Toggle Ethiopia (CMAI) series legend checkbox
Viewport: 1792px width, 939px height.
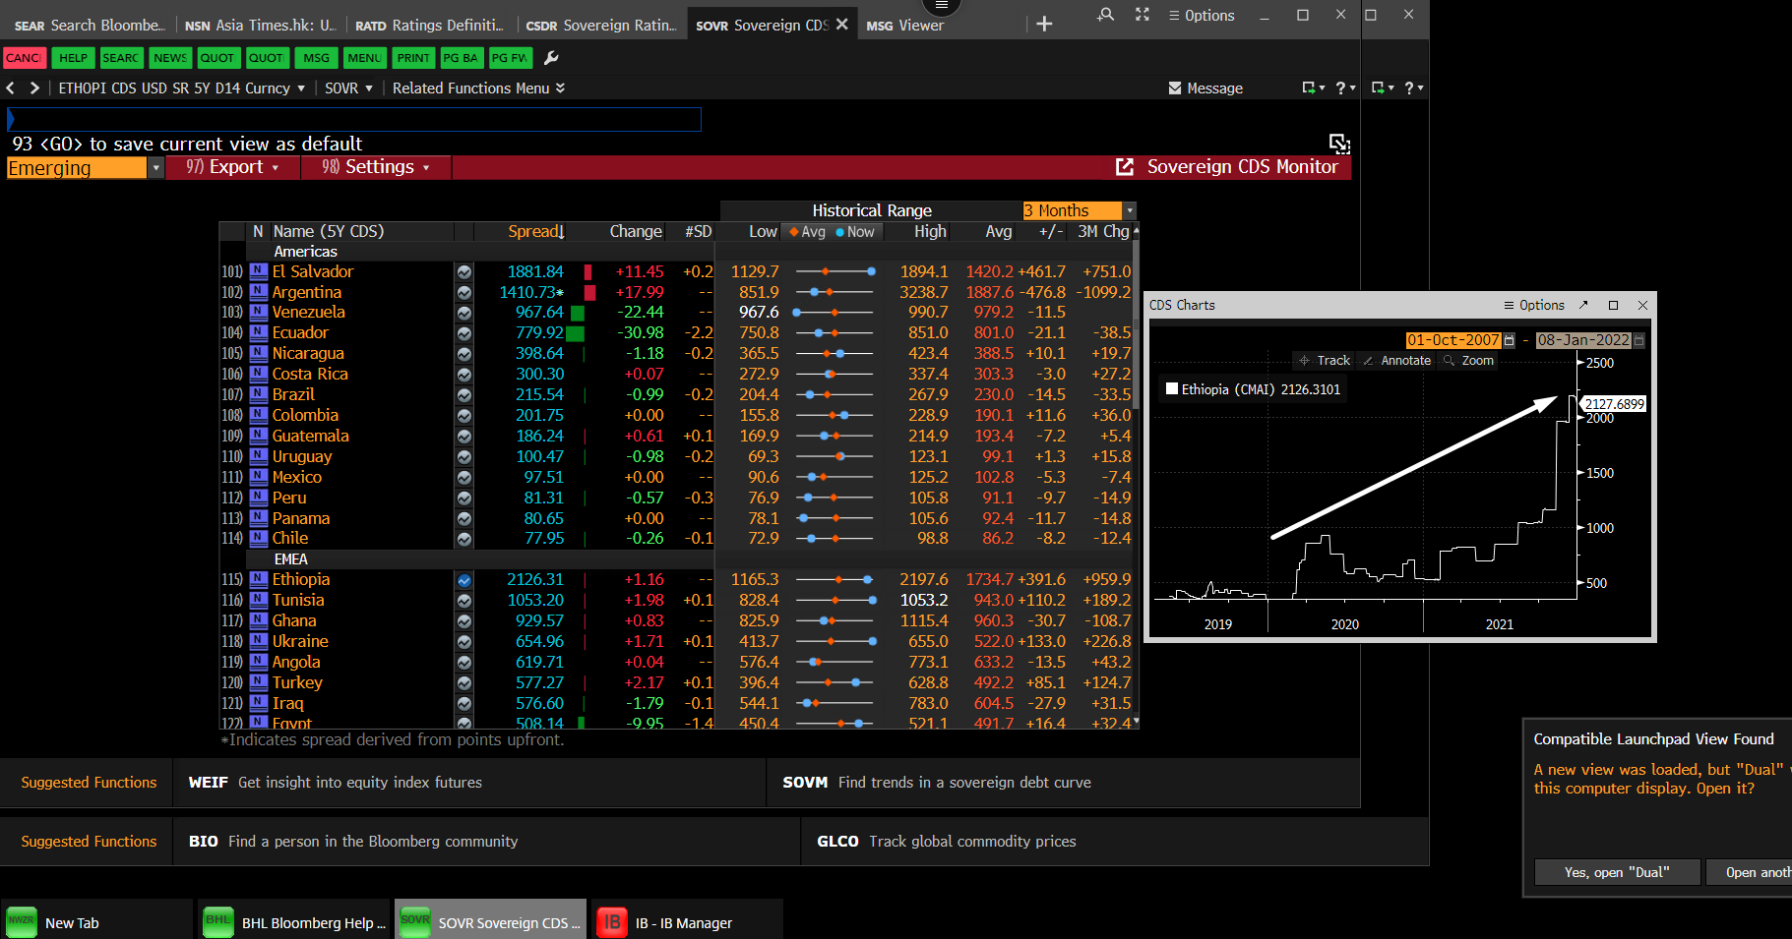tap(1172, 389)
